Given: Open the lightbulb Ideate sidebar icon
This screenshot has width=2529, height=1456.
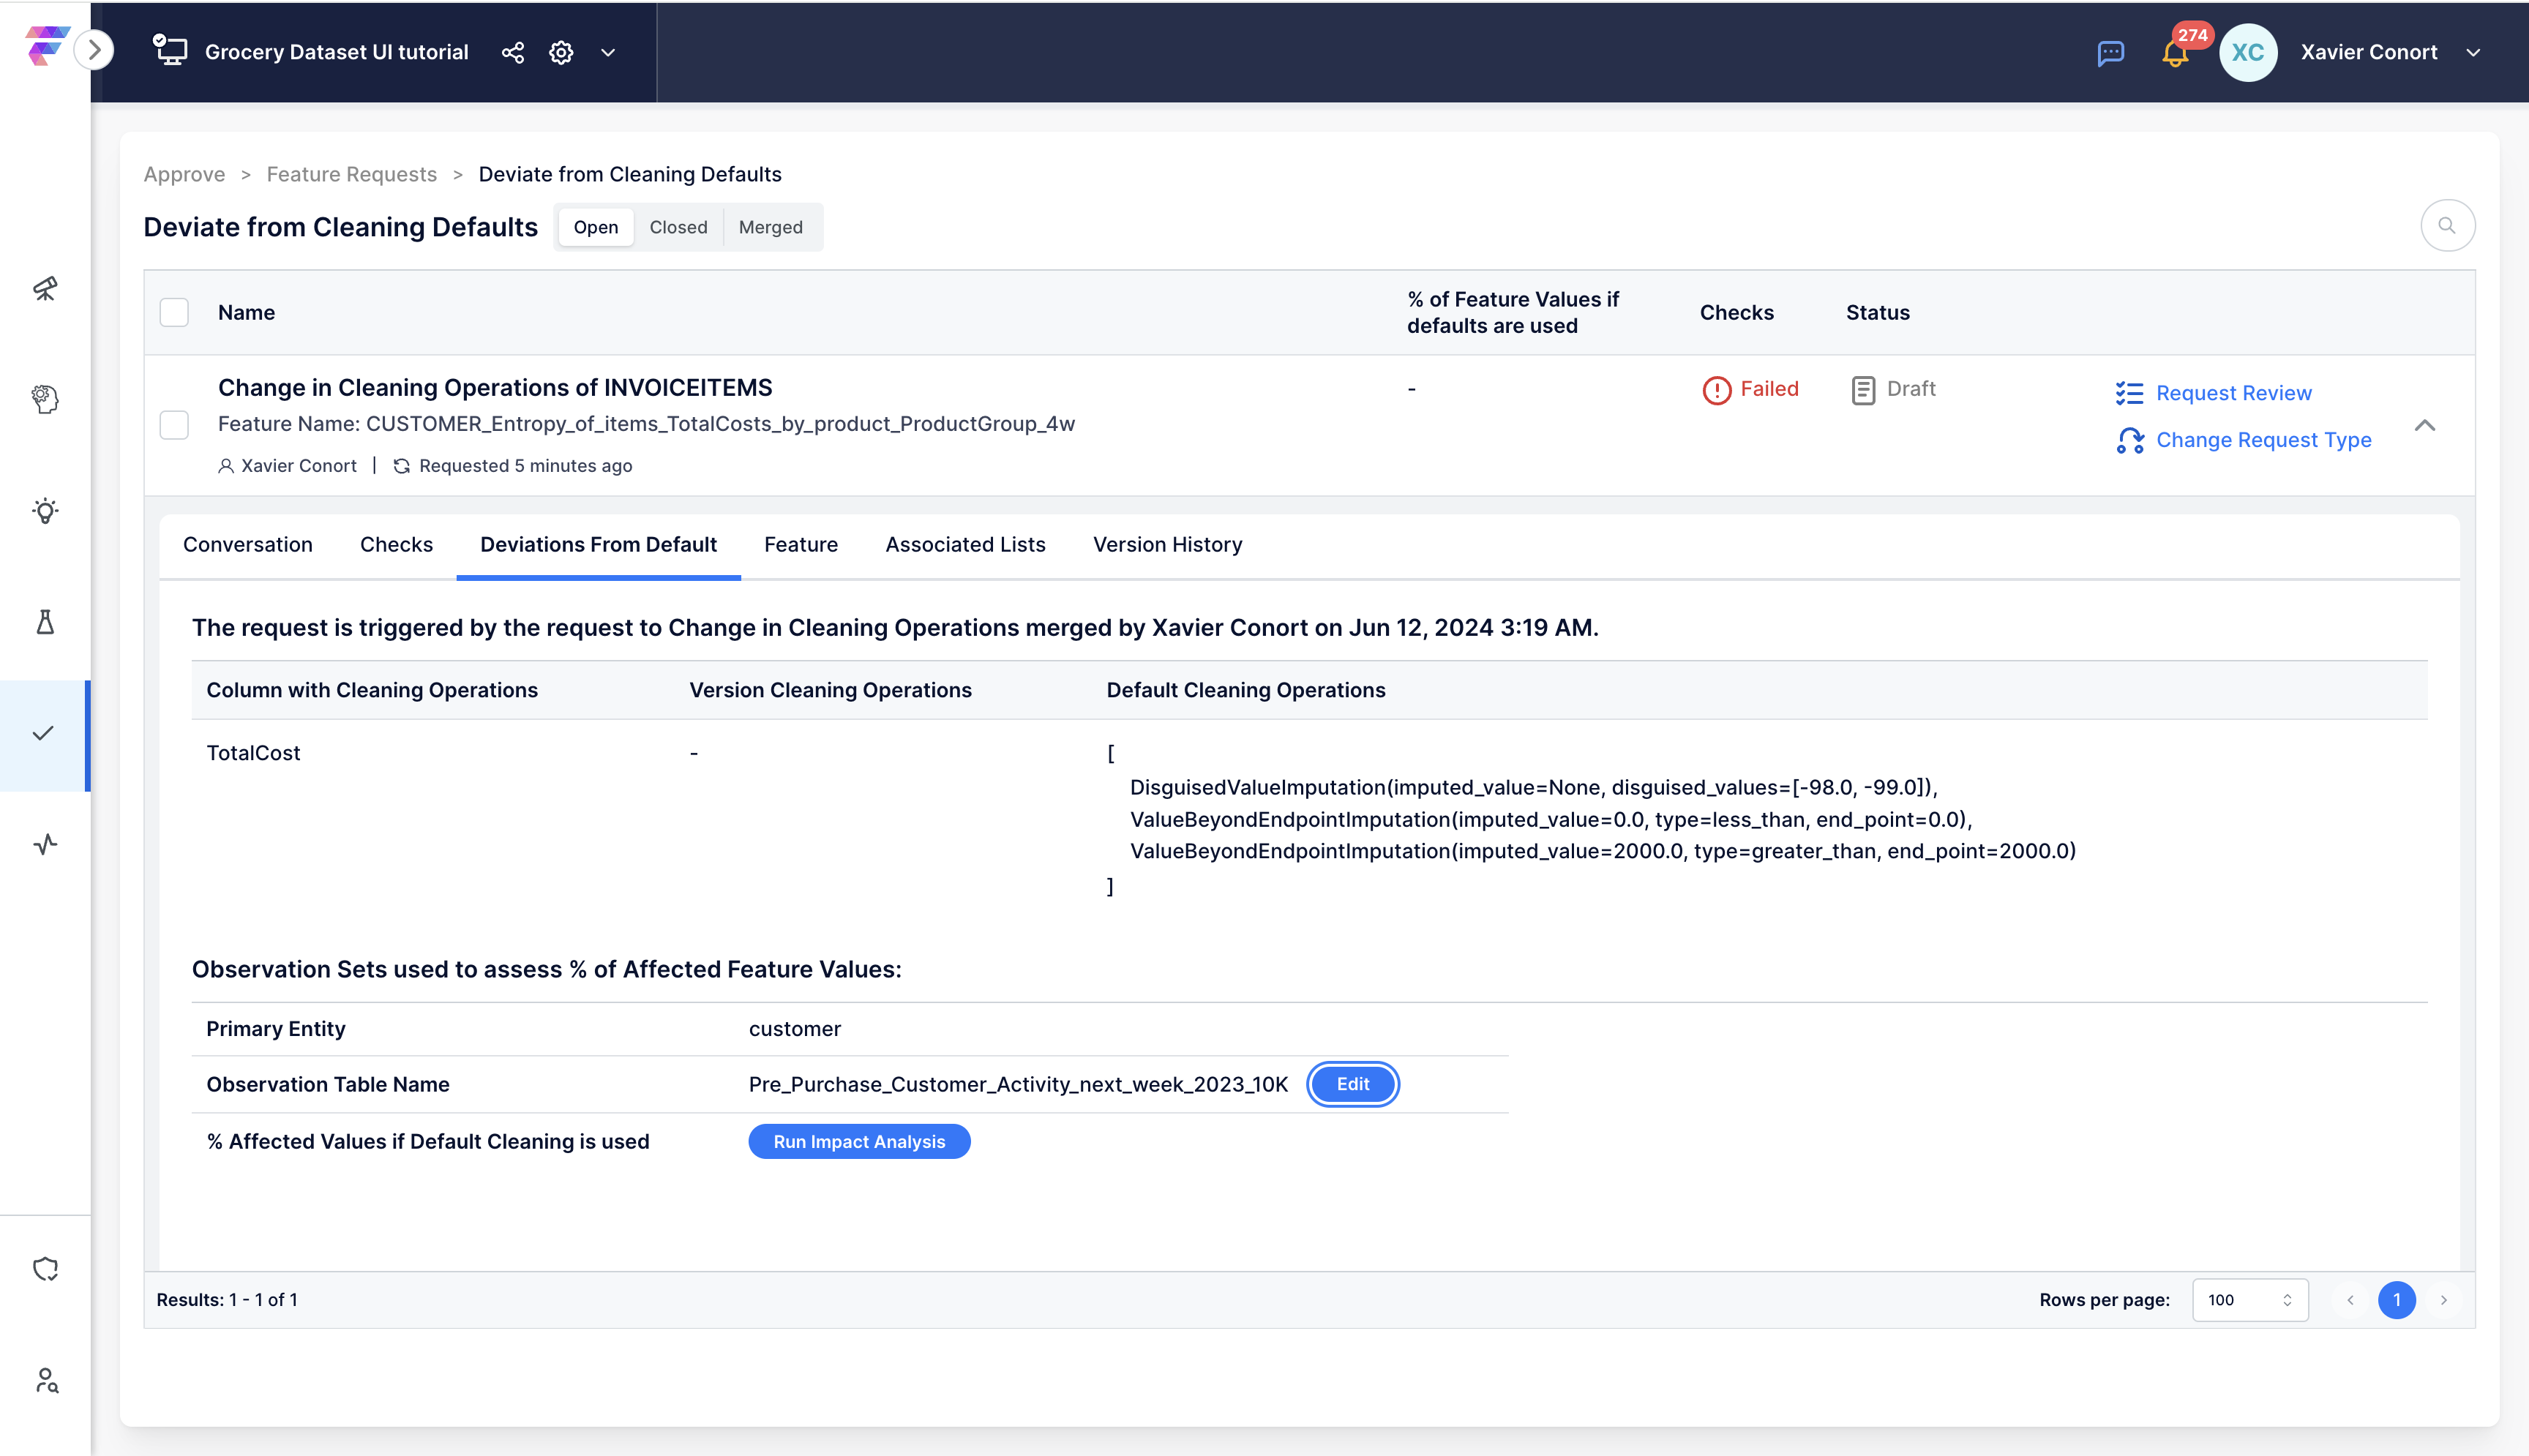Looking at the screenshot, I should tap(45, 511).
